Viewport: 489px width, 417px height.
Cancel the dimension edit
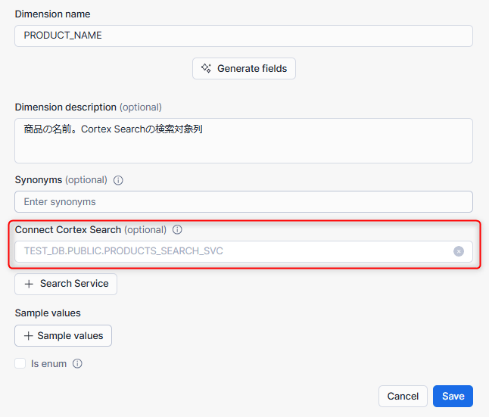coord(403,396)
